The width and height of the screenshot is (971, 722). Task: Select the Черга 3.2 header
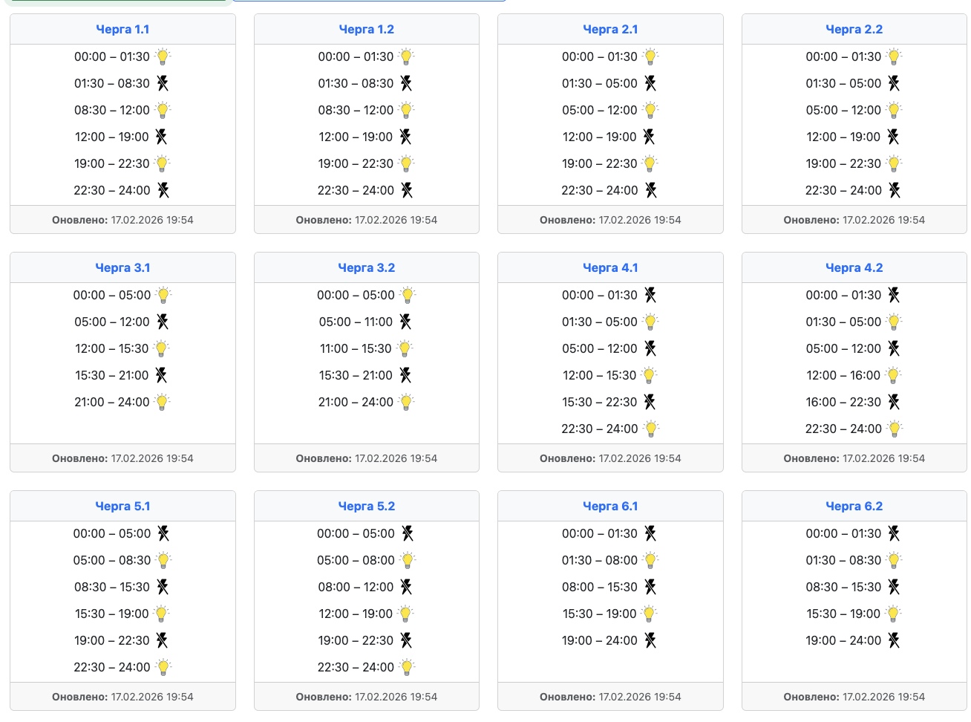tap(366, 267)
